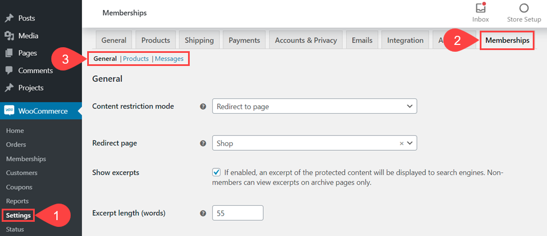Image resolution: width=547 pixels, height=236 pixels.
Task: Click the WooCommerce logo icon in sidebar
Action: click(x=10, y=111)
